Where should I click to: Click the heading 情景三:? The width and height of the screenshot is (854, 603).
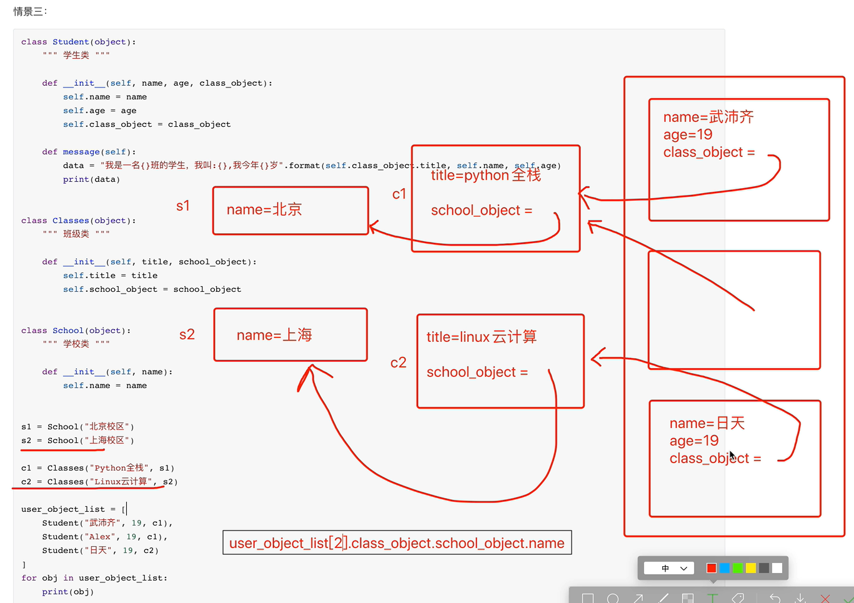tap(30, 11)
